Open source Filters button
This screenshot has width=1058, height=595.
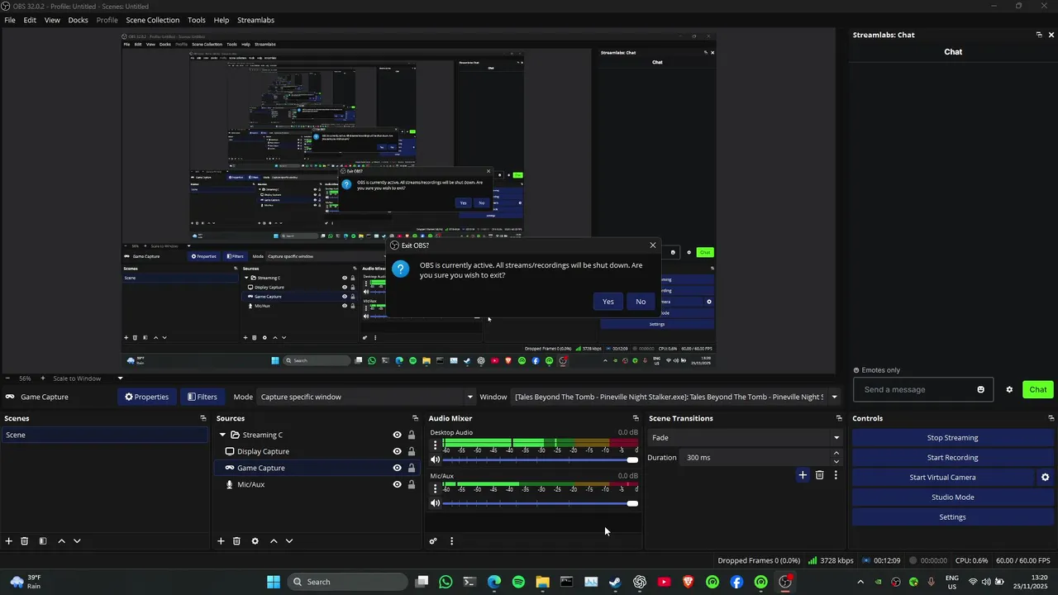(x=203, y=397)
